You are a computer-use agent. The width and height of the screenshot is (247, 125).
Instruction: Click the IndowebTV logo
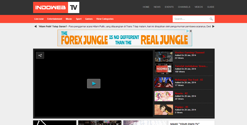(56, 8)
